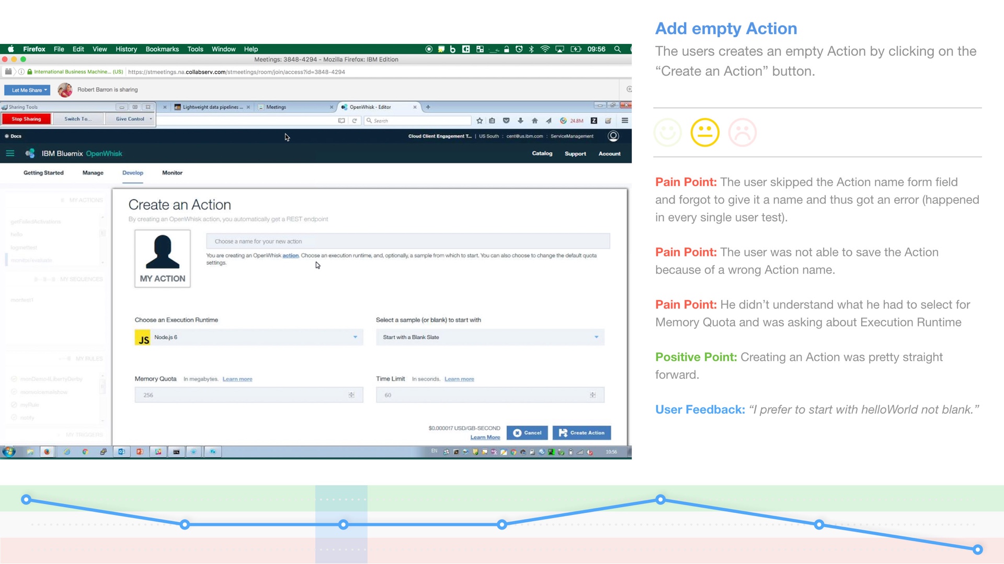Open Outlook from the Windows taskbar
Screen dimensions: 1004x564
[121, 452]
